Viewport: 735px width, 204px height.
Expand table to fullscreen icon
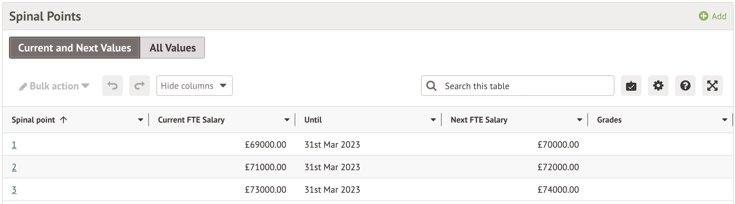point(712,86)
